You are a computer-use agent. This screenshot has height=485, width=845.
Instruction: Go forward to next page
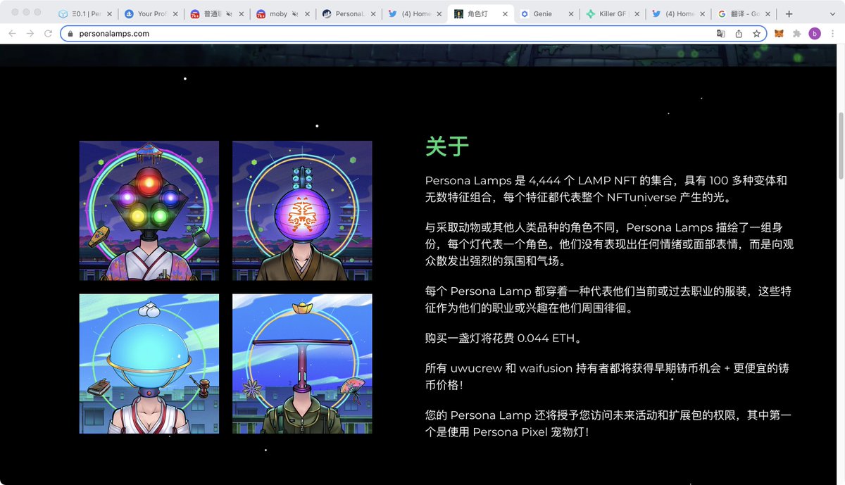coord(30,33)
